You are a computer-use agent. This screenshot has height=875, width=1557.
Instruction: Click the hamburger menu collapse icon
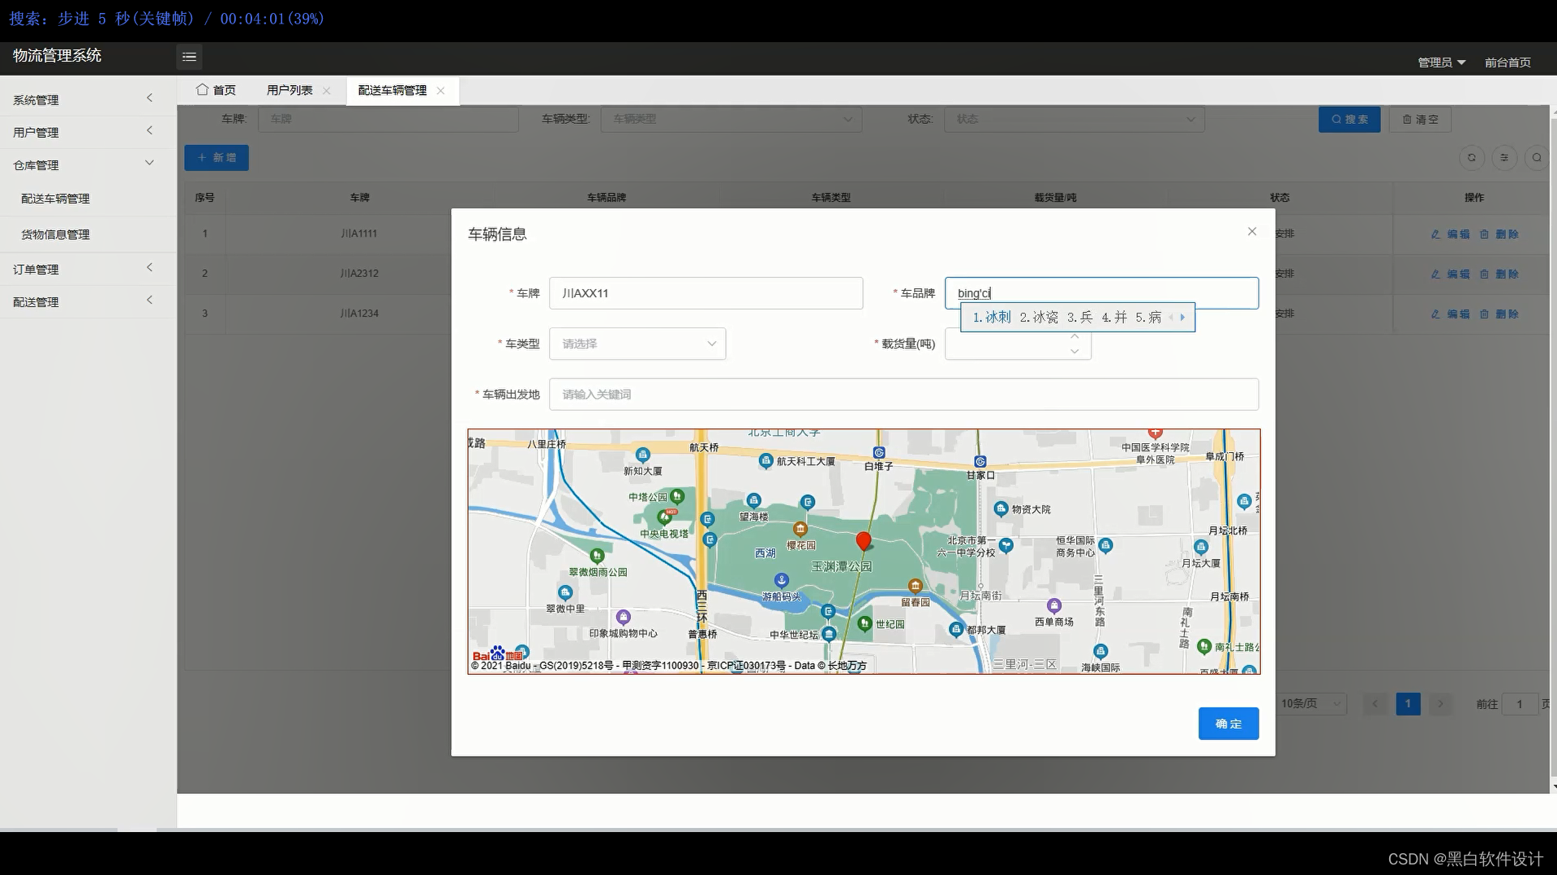(189, 57)
